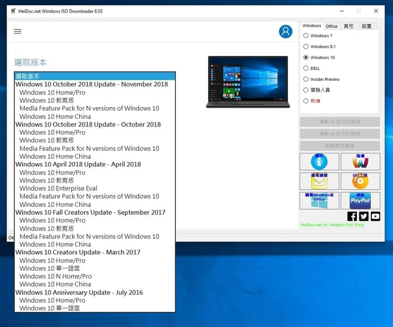Pick Windows 10 單一語言 under Creators Update March 2017
The height and width of the screenshot is (327, 393).
click(95, 268)
